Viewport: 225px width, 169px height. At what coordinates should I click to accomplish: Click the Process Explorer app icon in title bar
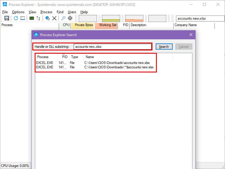pos(5,4)
